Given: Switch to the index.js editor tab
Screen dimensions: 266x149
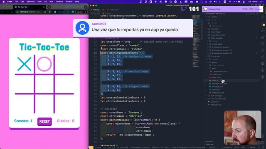Looking at the screenshot, I should click(x=96, y=10).
